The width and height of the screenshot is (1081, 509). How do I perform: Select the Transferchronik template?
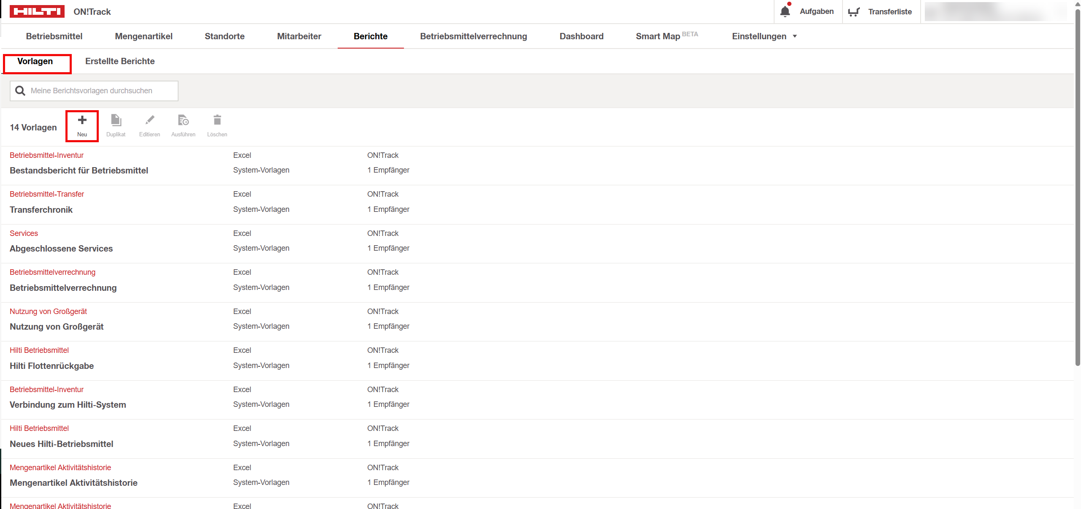41,210
